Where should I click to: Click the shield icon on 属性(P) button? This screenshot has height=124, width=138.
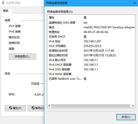click(11, 108)
